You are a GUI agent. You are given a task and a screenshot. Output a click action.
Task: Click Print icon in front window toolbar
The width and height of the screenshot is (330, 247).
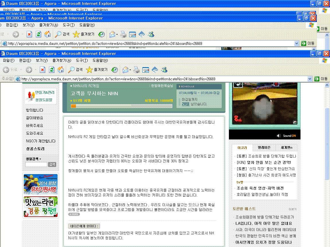click(x=136, y=70)
